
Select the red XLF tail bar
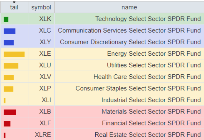[7, 123]
